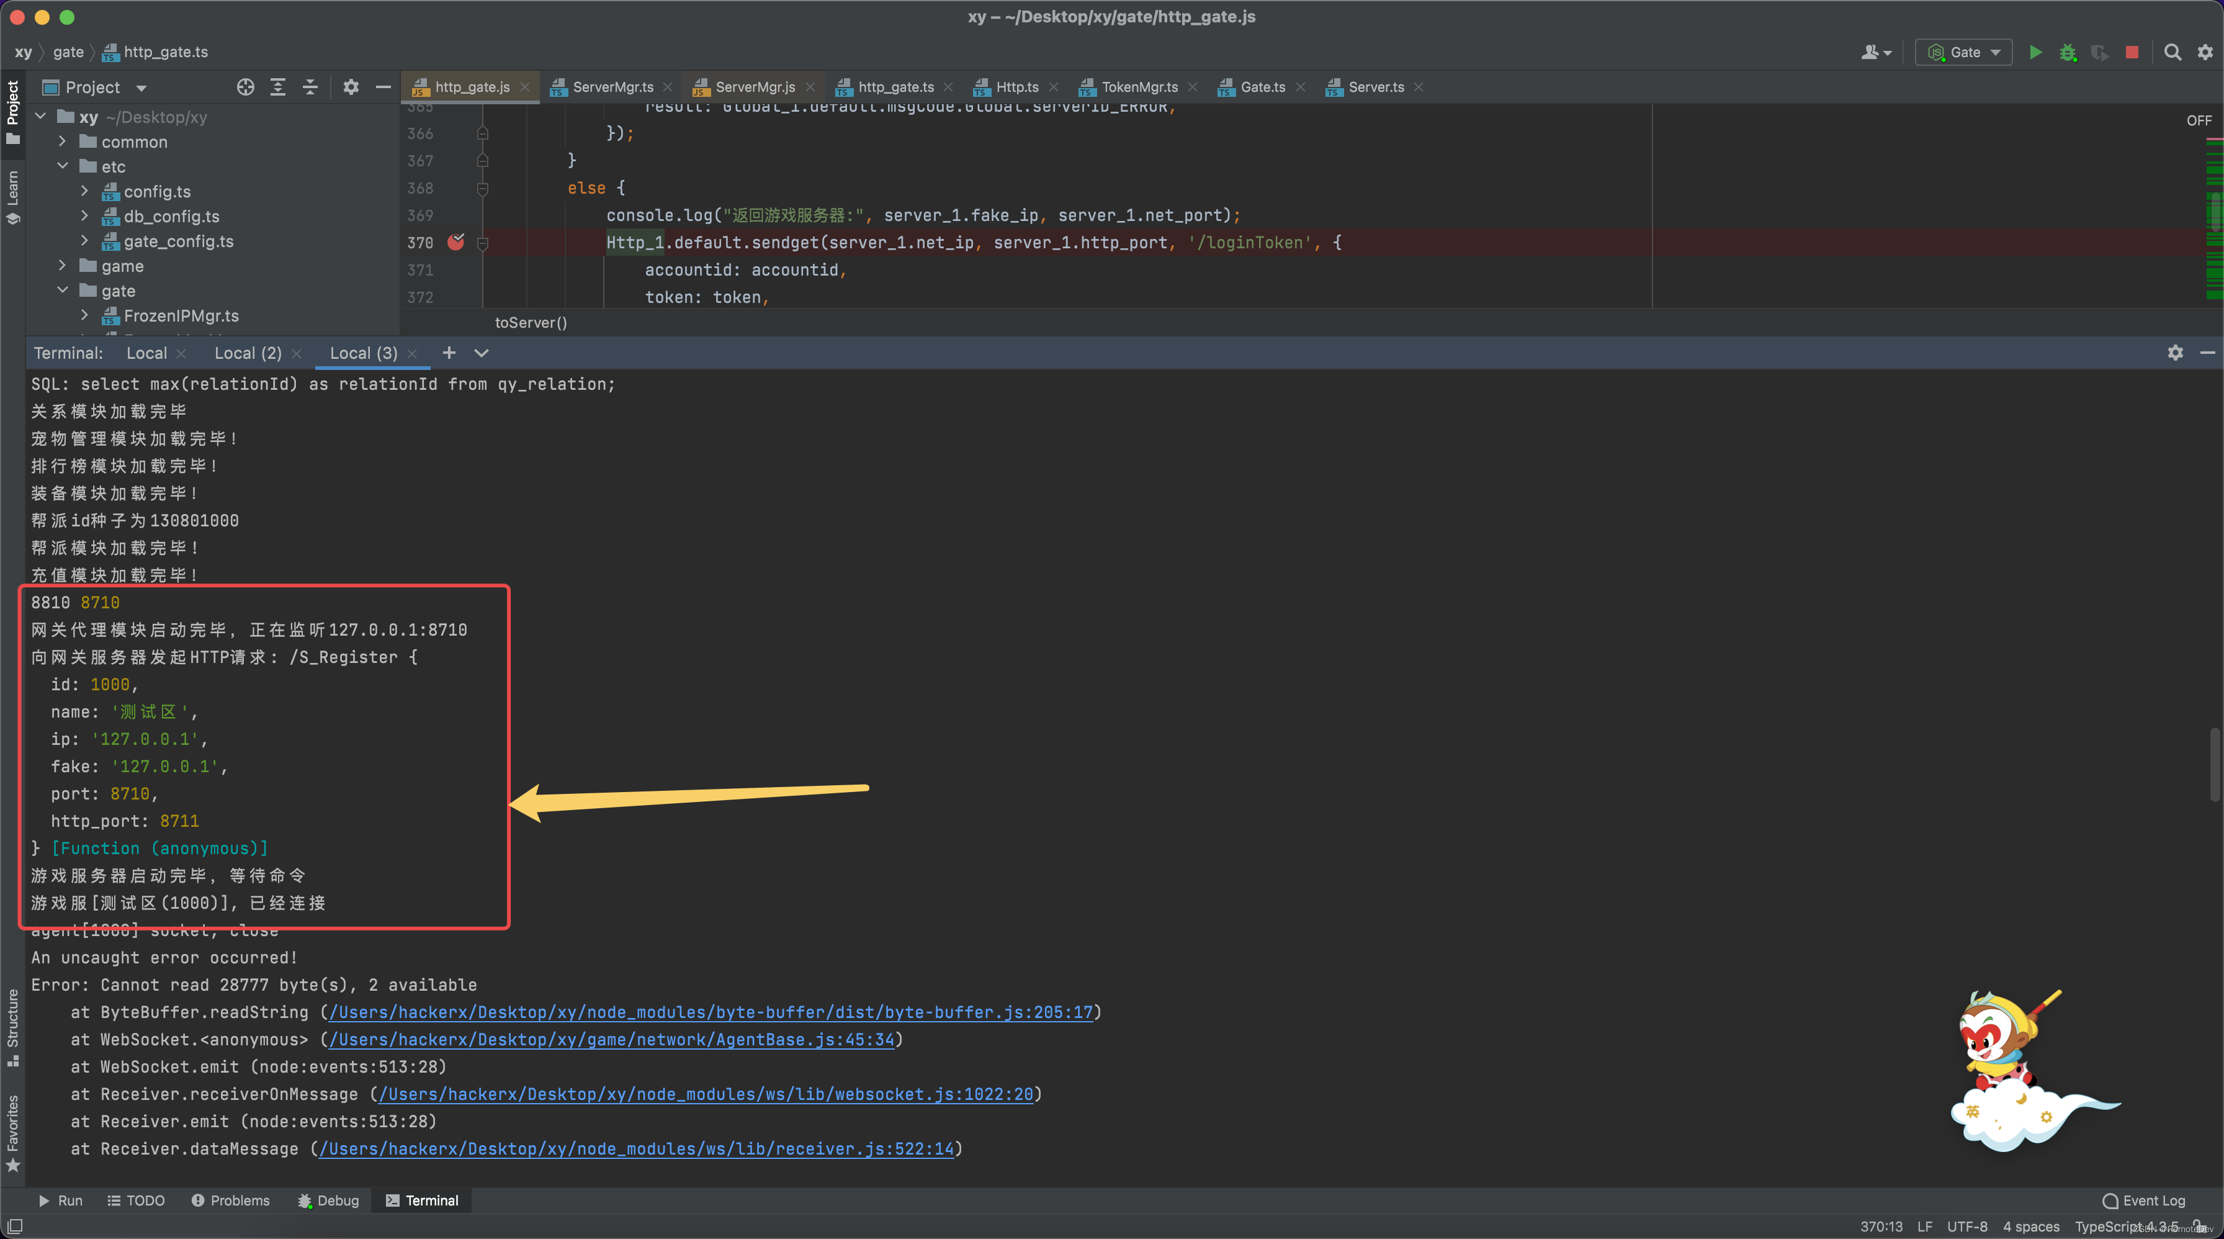The width and height of the screenshot is (2224, 1239).
Task: Minimize the Terminal panel
Action: tap(2208, 353)
